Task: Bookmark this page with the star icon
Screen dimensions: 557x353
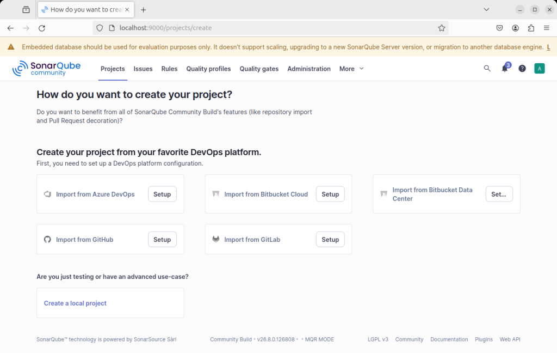Action: point(442,28)
